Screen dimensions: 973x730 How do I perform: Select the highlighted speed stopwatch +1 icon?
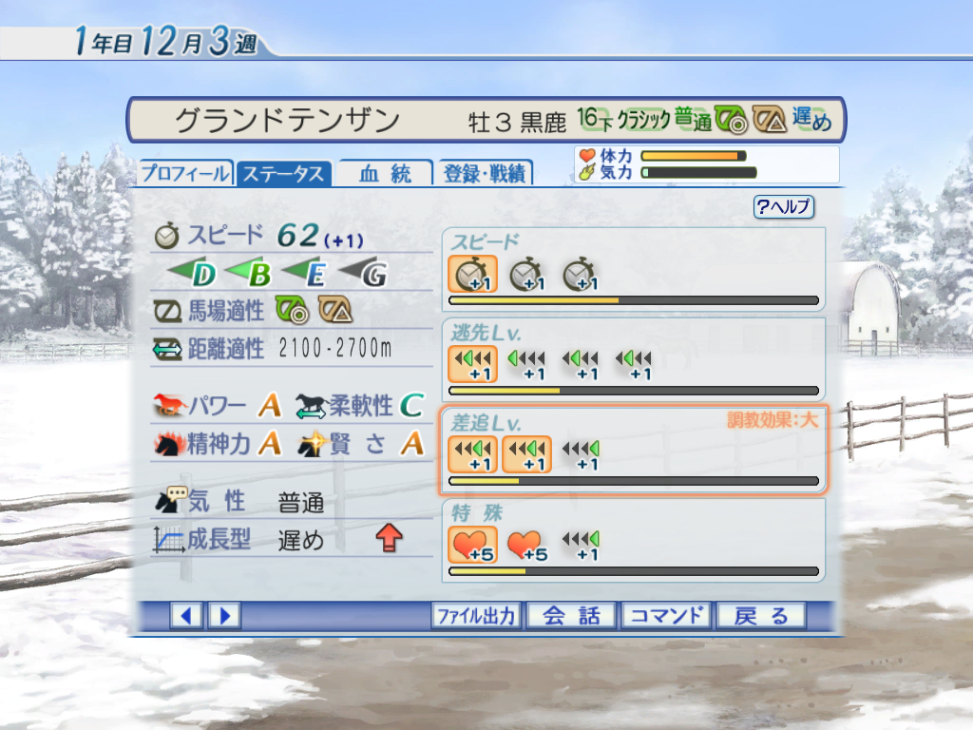tap(472, 274)
